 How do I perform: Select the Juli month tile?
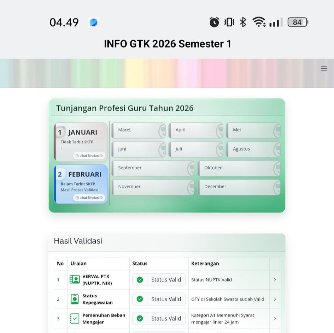tap(196, 149)
